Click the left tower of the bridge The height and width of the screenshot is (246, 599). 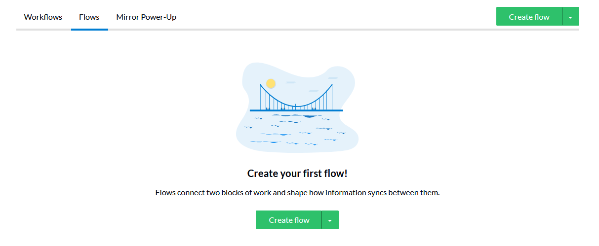point(260,97)
